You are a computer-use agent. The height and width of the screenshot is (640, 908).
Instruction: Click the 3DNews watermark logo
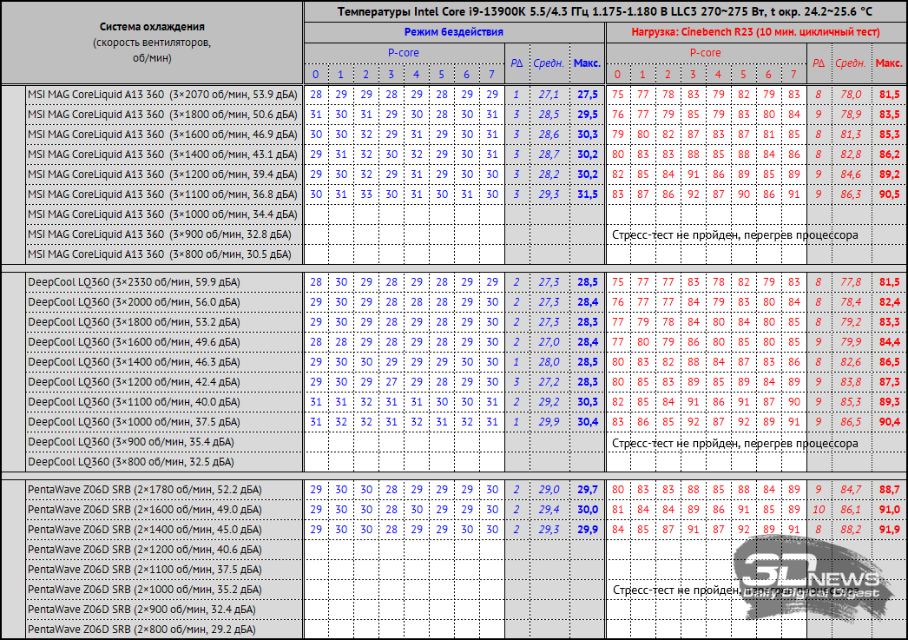tap(811, 577)
